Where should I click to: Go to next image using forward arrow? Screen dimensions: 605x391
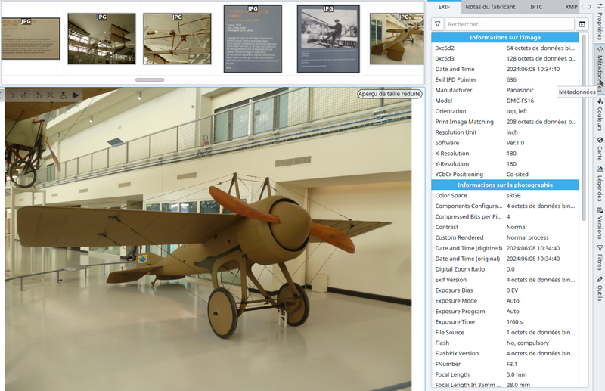click(11, 95)
